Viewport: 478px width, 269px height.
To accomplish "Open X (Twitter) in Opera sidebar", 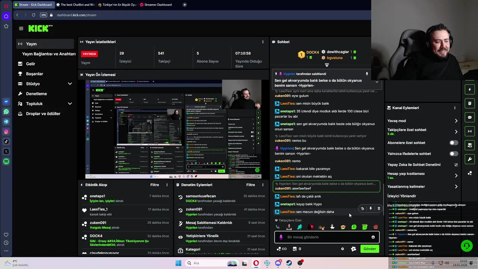I will 6,151.
